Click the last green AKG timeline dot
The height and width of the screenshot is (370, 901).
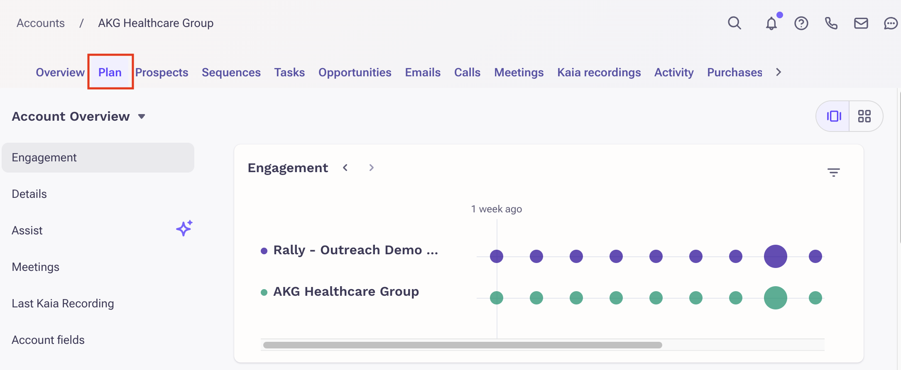[815, 298]
